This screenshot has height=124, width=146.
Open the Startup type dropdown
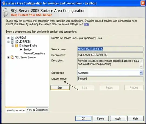coord(141,73)
